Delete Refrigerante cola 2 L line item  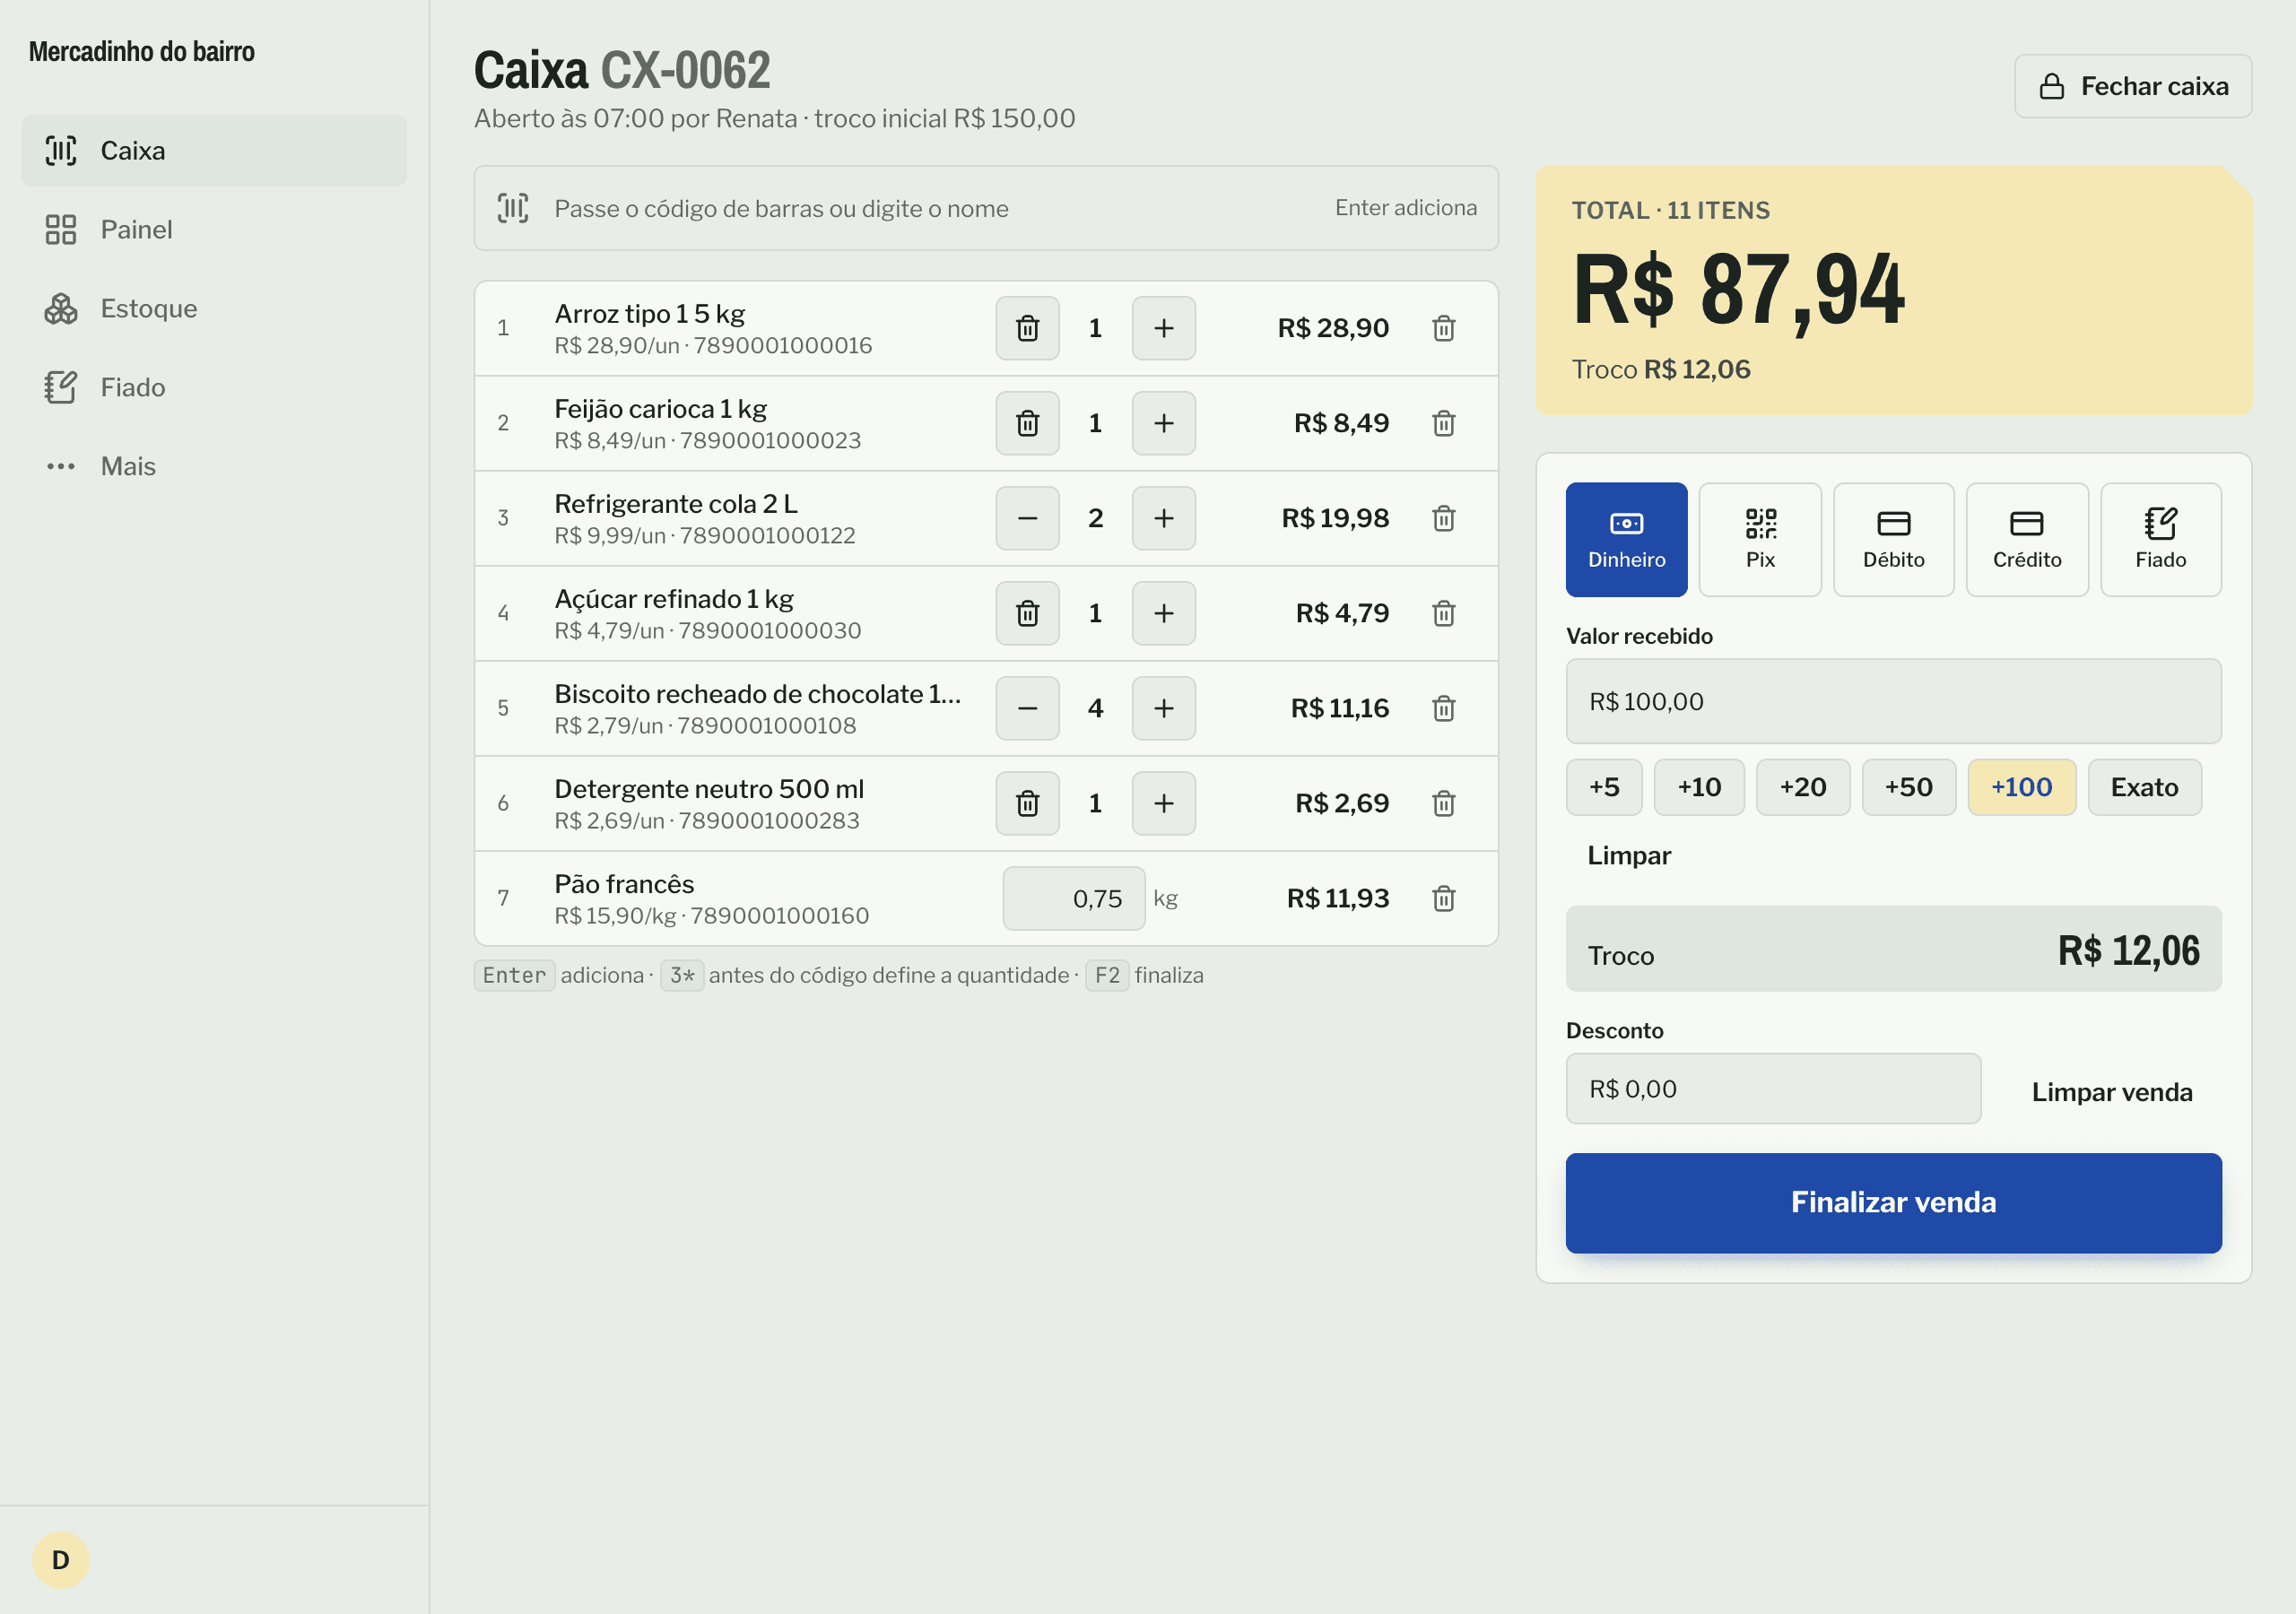click(1443, 518)
